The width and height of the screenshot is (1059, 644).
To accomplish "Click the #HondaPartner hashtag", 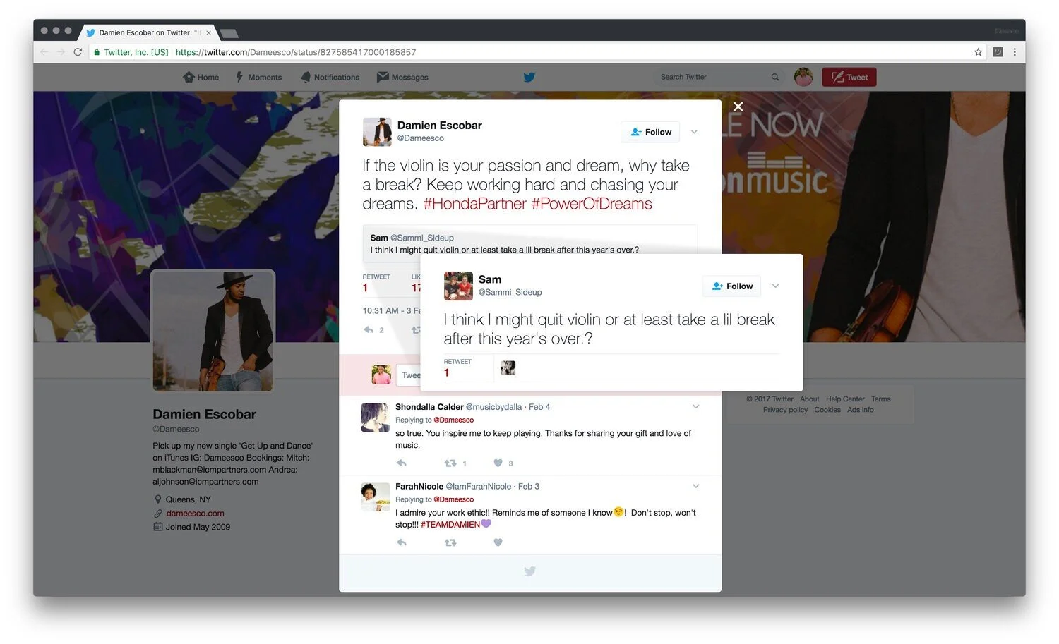I will tap(474, 204).
